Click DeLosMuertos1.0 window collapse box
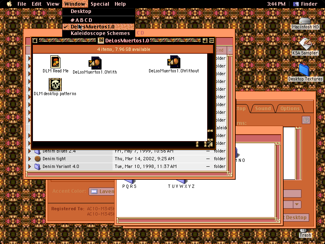This screenshot has height=244, width=325. point(212,40)
